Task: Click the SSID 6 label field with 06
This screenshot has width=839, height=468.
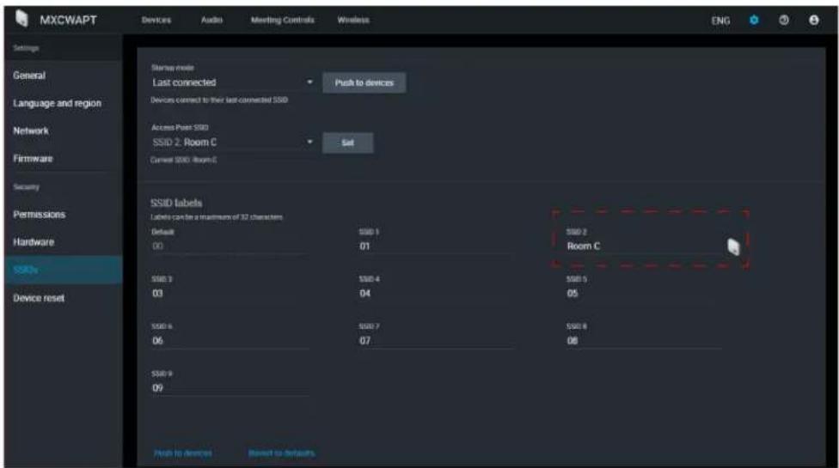Action: (230, 342)
